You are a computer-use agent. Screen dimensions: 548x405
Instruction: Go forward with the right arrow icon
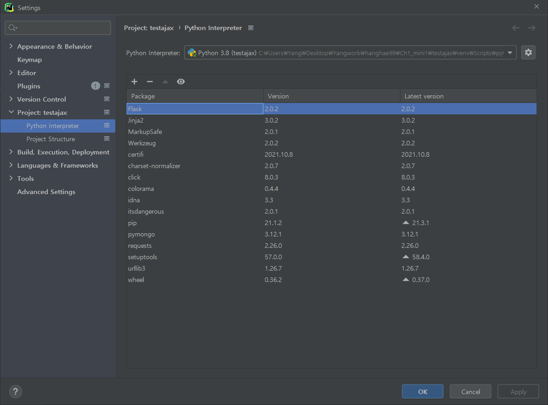(x=532, y=28)
